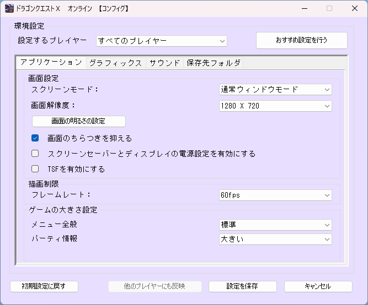The image size is (368, 305).
Task: Uncheck 画面のちらつきを抑える checkbox
Action: [35, 138]
